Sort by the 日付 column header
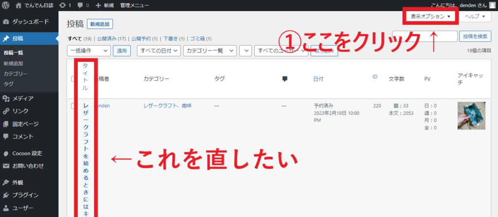Viewport: 498px width, 217px height. pos(318,79)
